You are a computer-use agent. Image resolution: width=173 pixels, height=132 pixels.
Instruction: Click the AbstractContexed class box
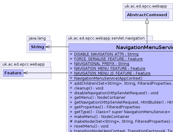tap(147, 15)
